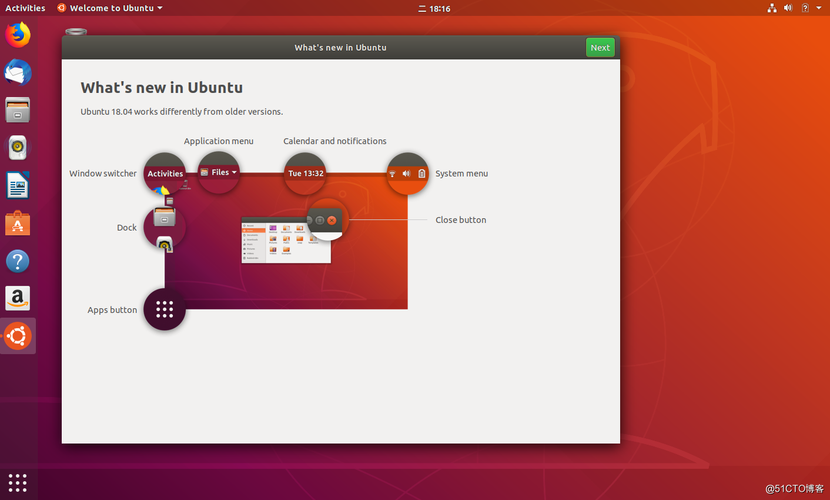Open the system menu dropdown arrow
The height and width of the screenshot is (500, 830).
(x=819, y=8)
